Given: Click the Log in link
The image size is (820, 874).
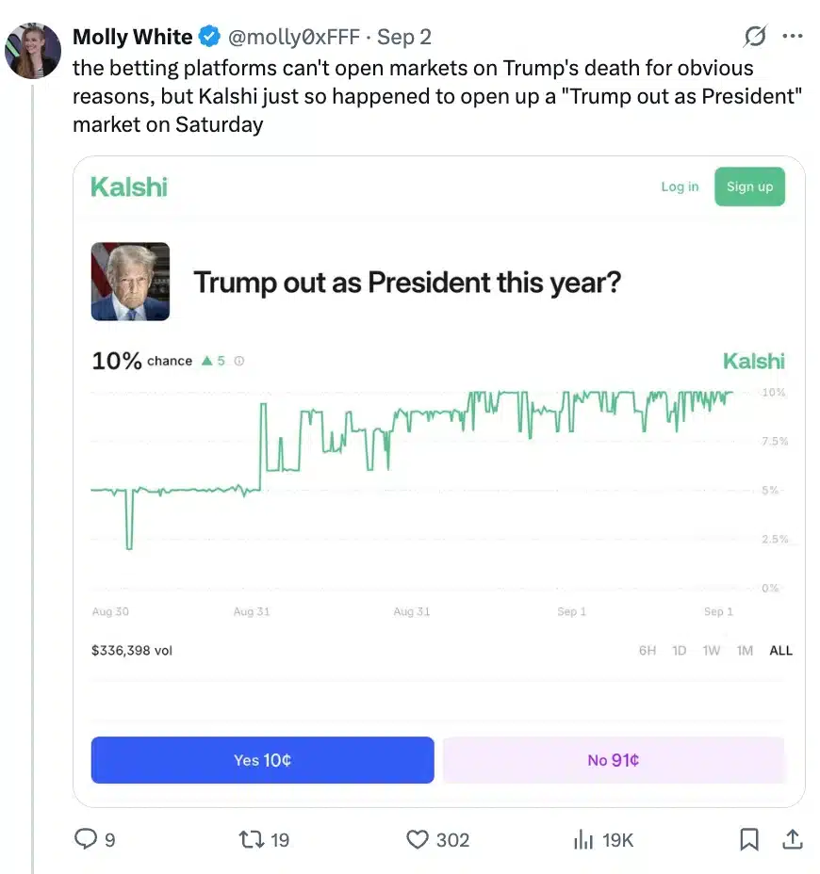Looking at the screenshot, I should (680, 186).
